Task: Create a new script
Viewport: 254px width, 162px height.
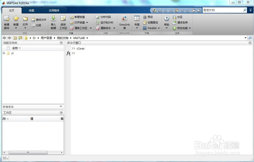Action: 7,22
